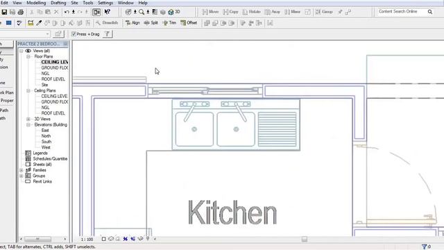
Task: Select the Legends item
Action: [40, 153]
